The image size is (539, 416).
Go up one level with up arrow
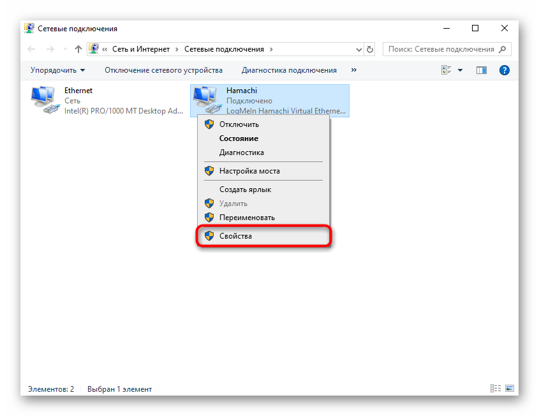click(x=78, y=49)
